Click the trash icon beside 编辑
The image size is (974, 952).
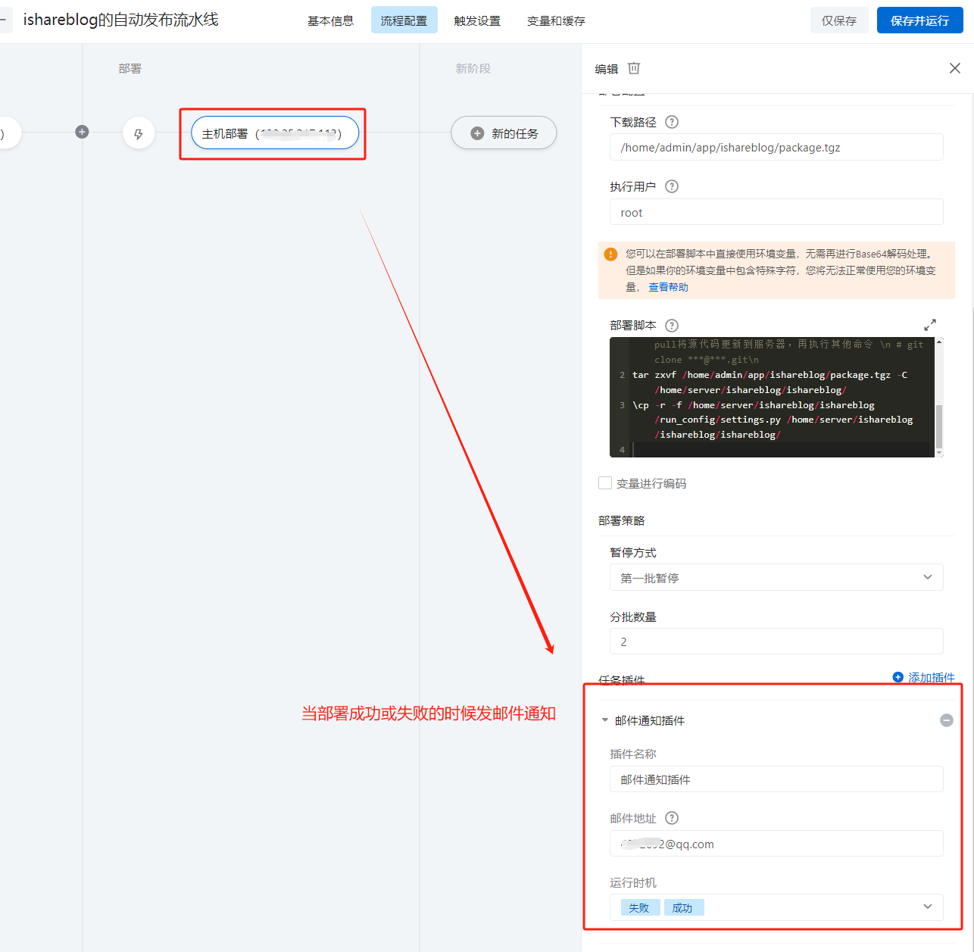coord(634,68)
